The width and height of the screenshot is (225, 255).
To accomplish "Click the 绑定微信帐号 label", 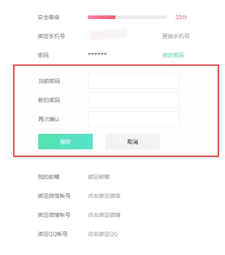I will point(54,196).
